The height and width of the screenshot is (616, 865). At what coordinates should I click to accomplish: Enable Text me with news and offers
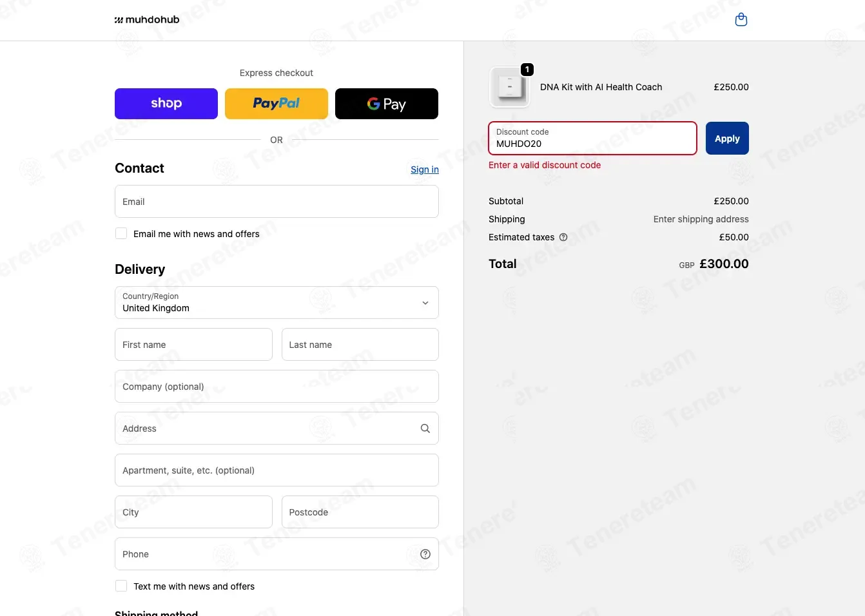(x=121, y=586)
